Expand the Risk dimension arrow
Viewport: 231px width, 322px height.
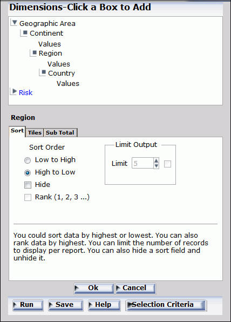pyautogui.click(x=14, y=91)
